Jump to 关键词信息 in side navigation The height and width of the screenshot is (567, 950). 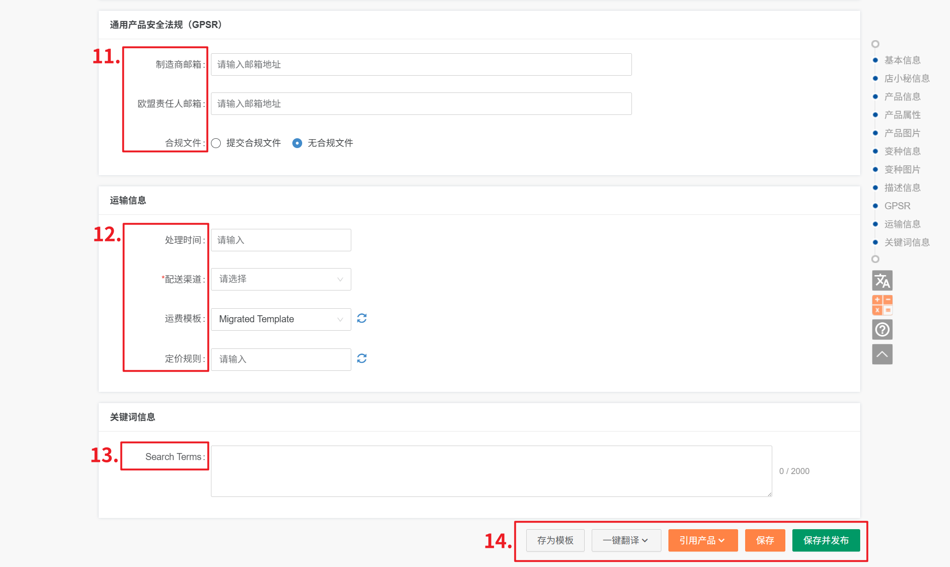(x=906, y=242)
